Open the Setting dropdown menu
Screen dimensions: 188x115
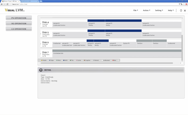[159, 11]
